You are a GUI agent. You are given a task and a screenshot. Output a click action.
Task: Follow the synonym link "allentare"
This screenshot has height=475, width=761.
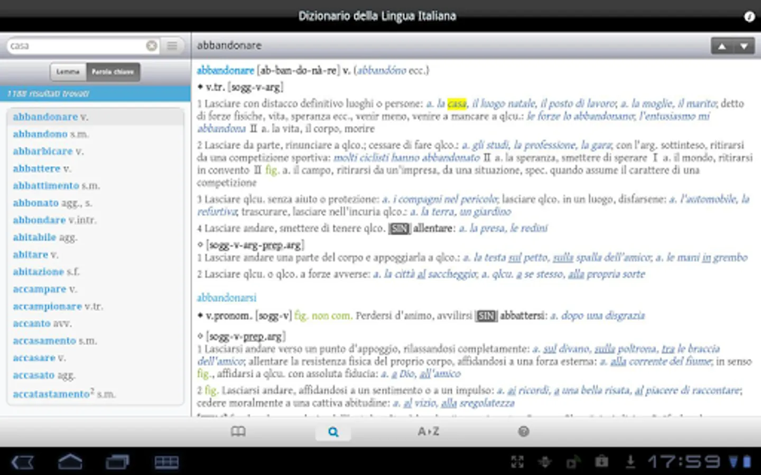coord(433,228)
